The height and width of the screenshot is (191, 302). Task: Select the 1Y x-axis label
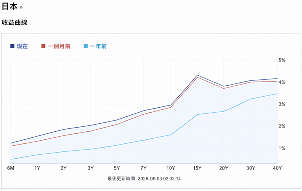37,168
